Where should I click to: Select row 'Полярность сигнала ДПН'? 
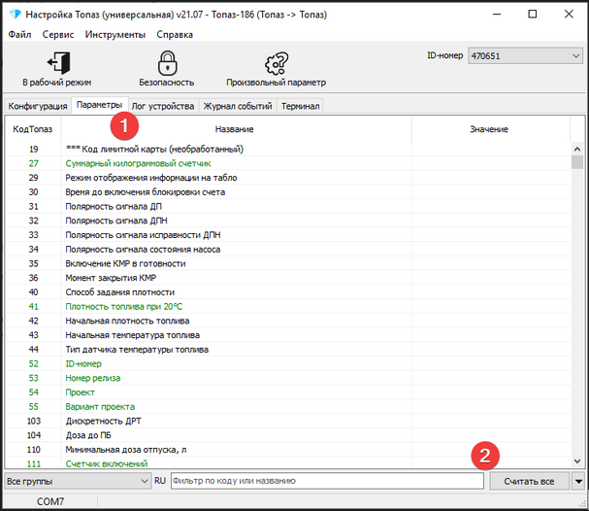click(288, 221)
